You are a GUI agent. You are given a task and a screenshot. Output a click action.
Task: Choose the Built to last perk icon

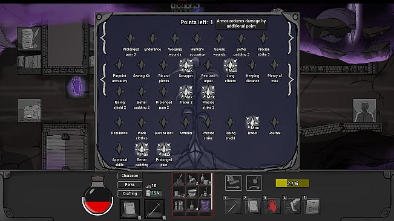[x=163, y=123]
